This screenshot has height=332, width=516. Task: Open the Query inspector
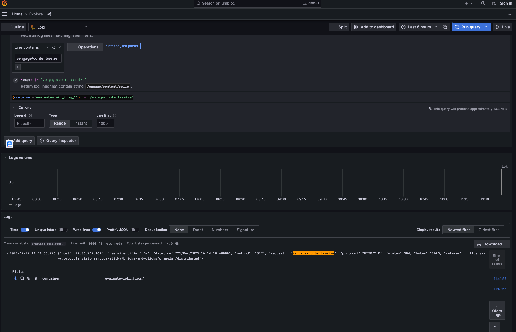click(x=58, y=141)
